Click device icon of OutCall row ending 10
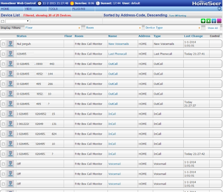This screenshot has height=192, width=223. (10, 94)
